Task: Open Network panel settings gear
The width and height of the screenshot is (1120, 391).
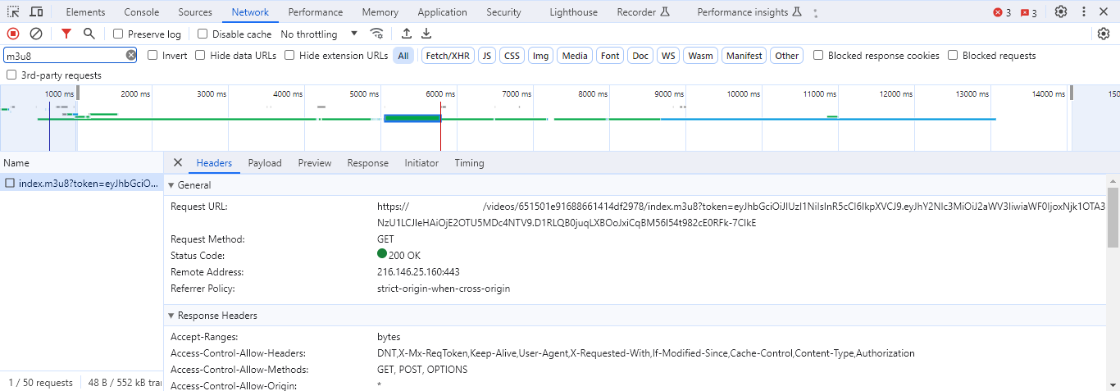Action: click(1104, 34)
